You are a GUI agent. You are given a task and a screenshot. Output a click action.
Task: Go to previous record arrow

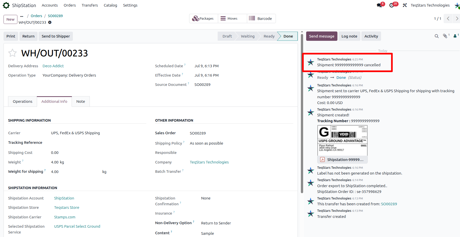pyautogui.click(x=448, y=19)
